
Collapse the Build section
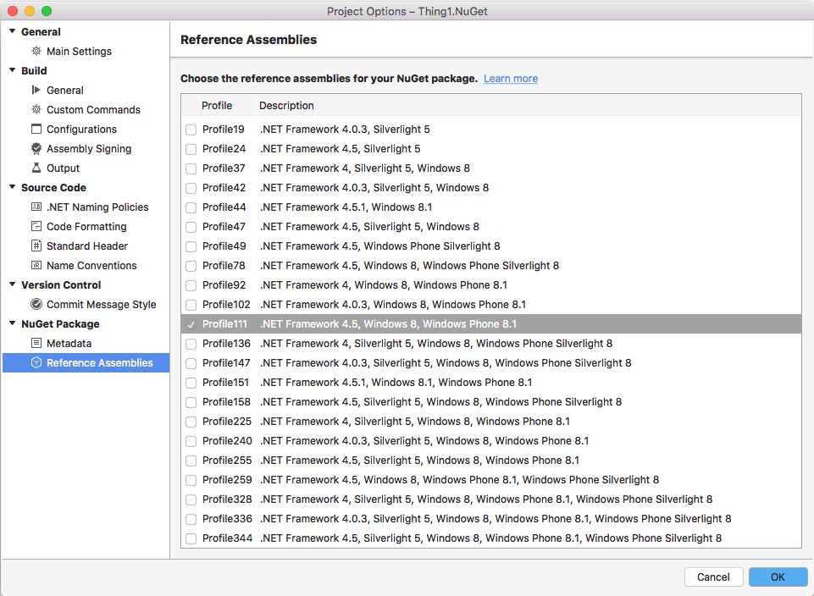tap(12, 70)
